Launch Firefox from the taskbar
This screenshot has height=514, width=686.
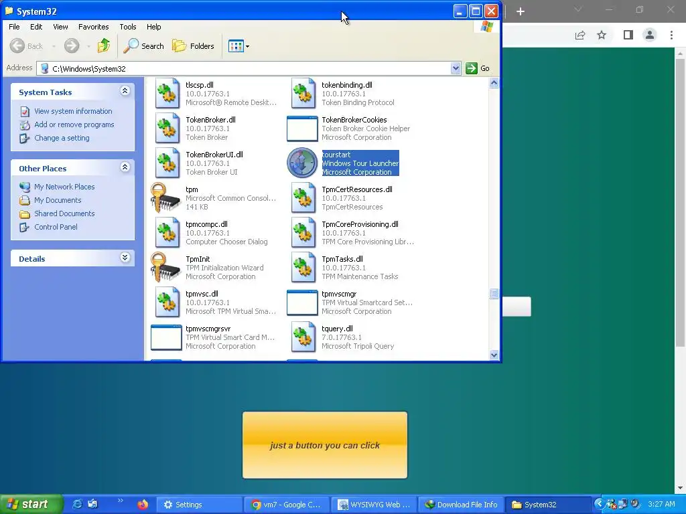click(x=143, y=505)
